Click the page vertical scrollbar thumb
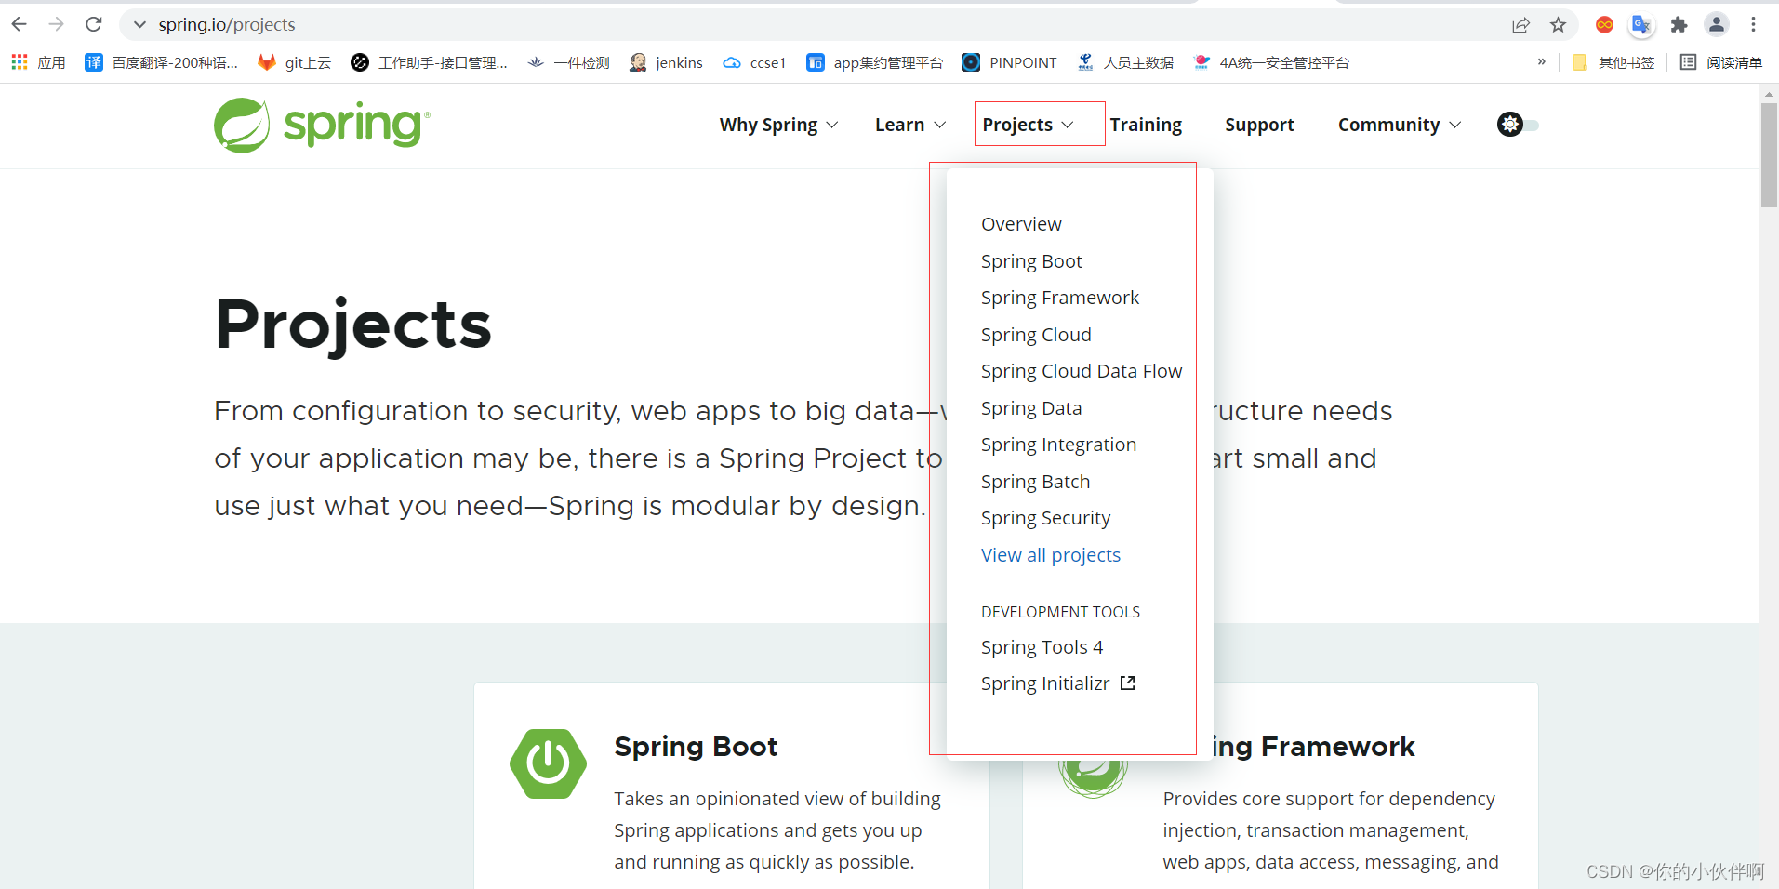 1769,154
